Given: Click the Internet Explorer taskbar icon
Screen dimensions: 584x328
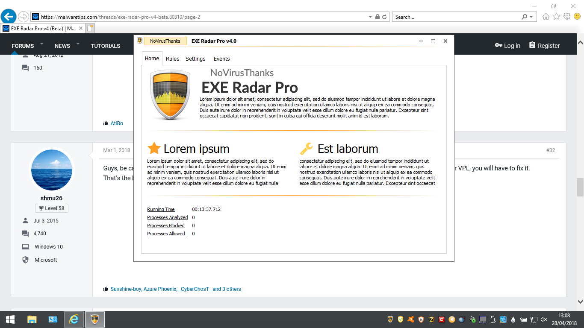Looking at the screenshot, I should (x=74, y=319).
